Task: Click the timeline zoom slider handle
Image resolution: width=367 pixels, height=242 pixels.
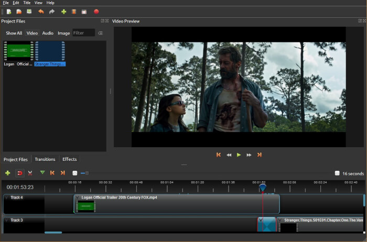Action: pos(87,173)
